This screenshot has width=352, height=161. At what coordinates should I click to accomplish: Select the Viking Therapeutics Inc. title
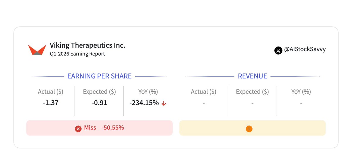(x=87, y=46)
